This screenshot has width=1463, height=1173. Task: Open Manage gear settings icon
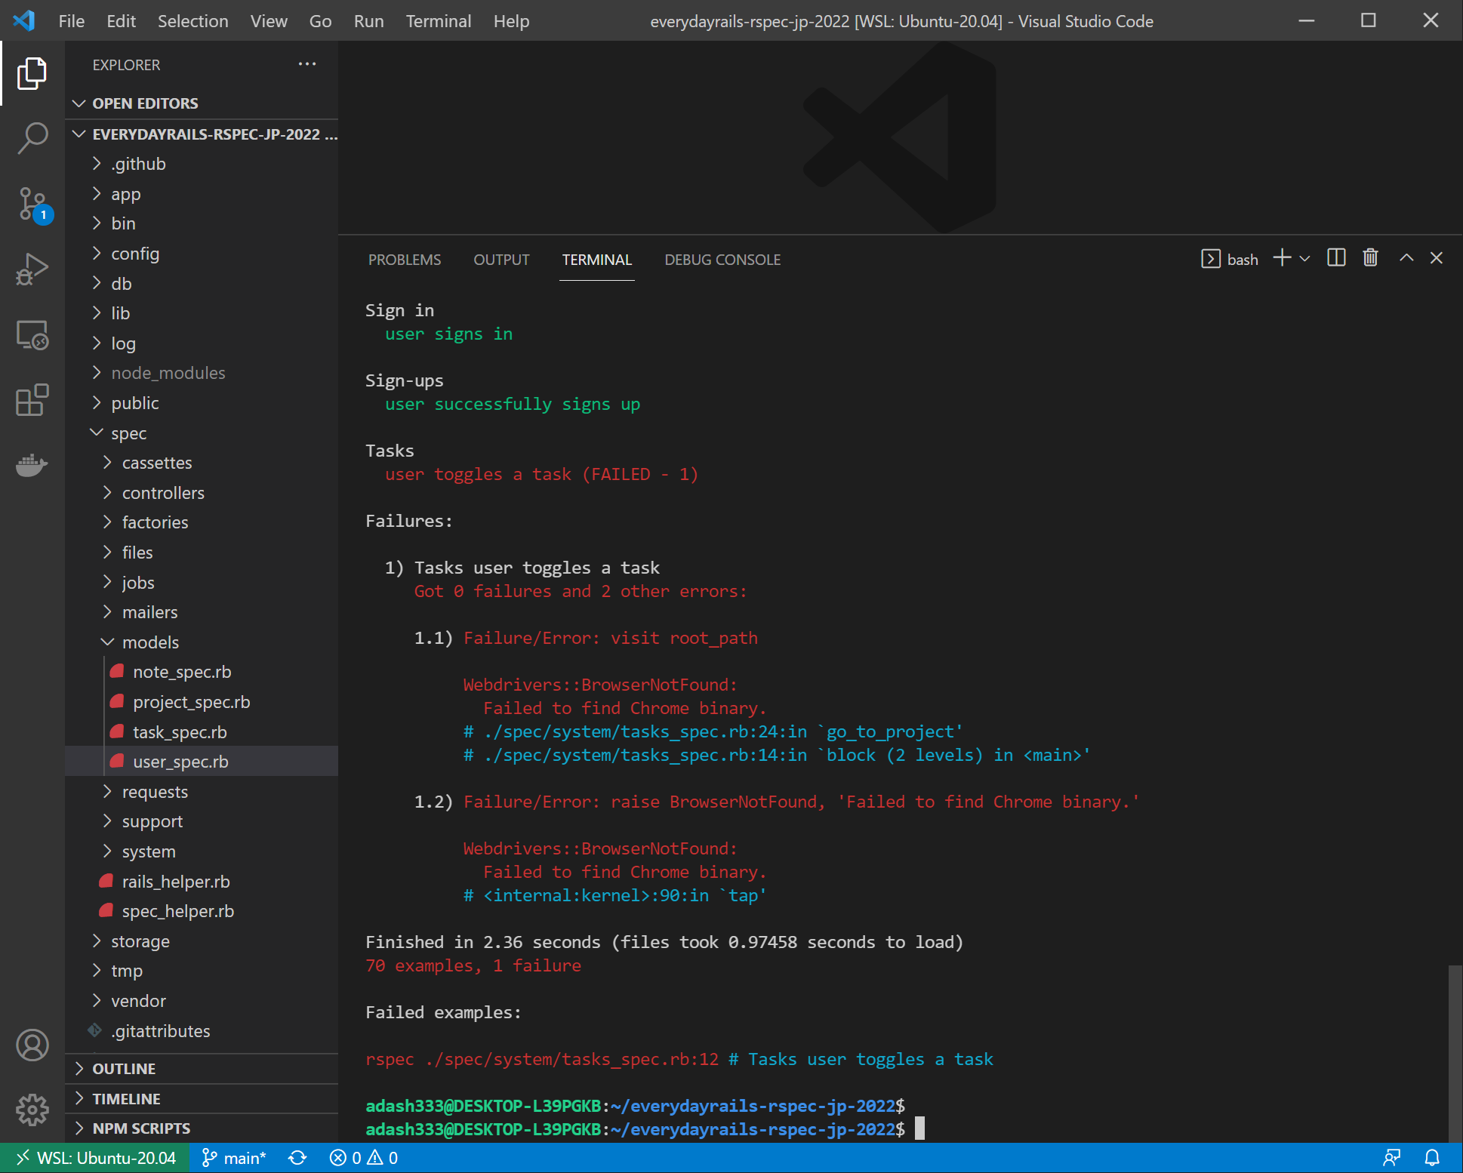(x=32, y=1110)
